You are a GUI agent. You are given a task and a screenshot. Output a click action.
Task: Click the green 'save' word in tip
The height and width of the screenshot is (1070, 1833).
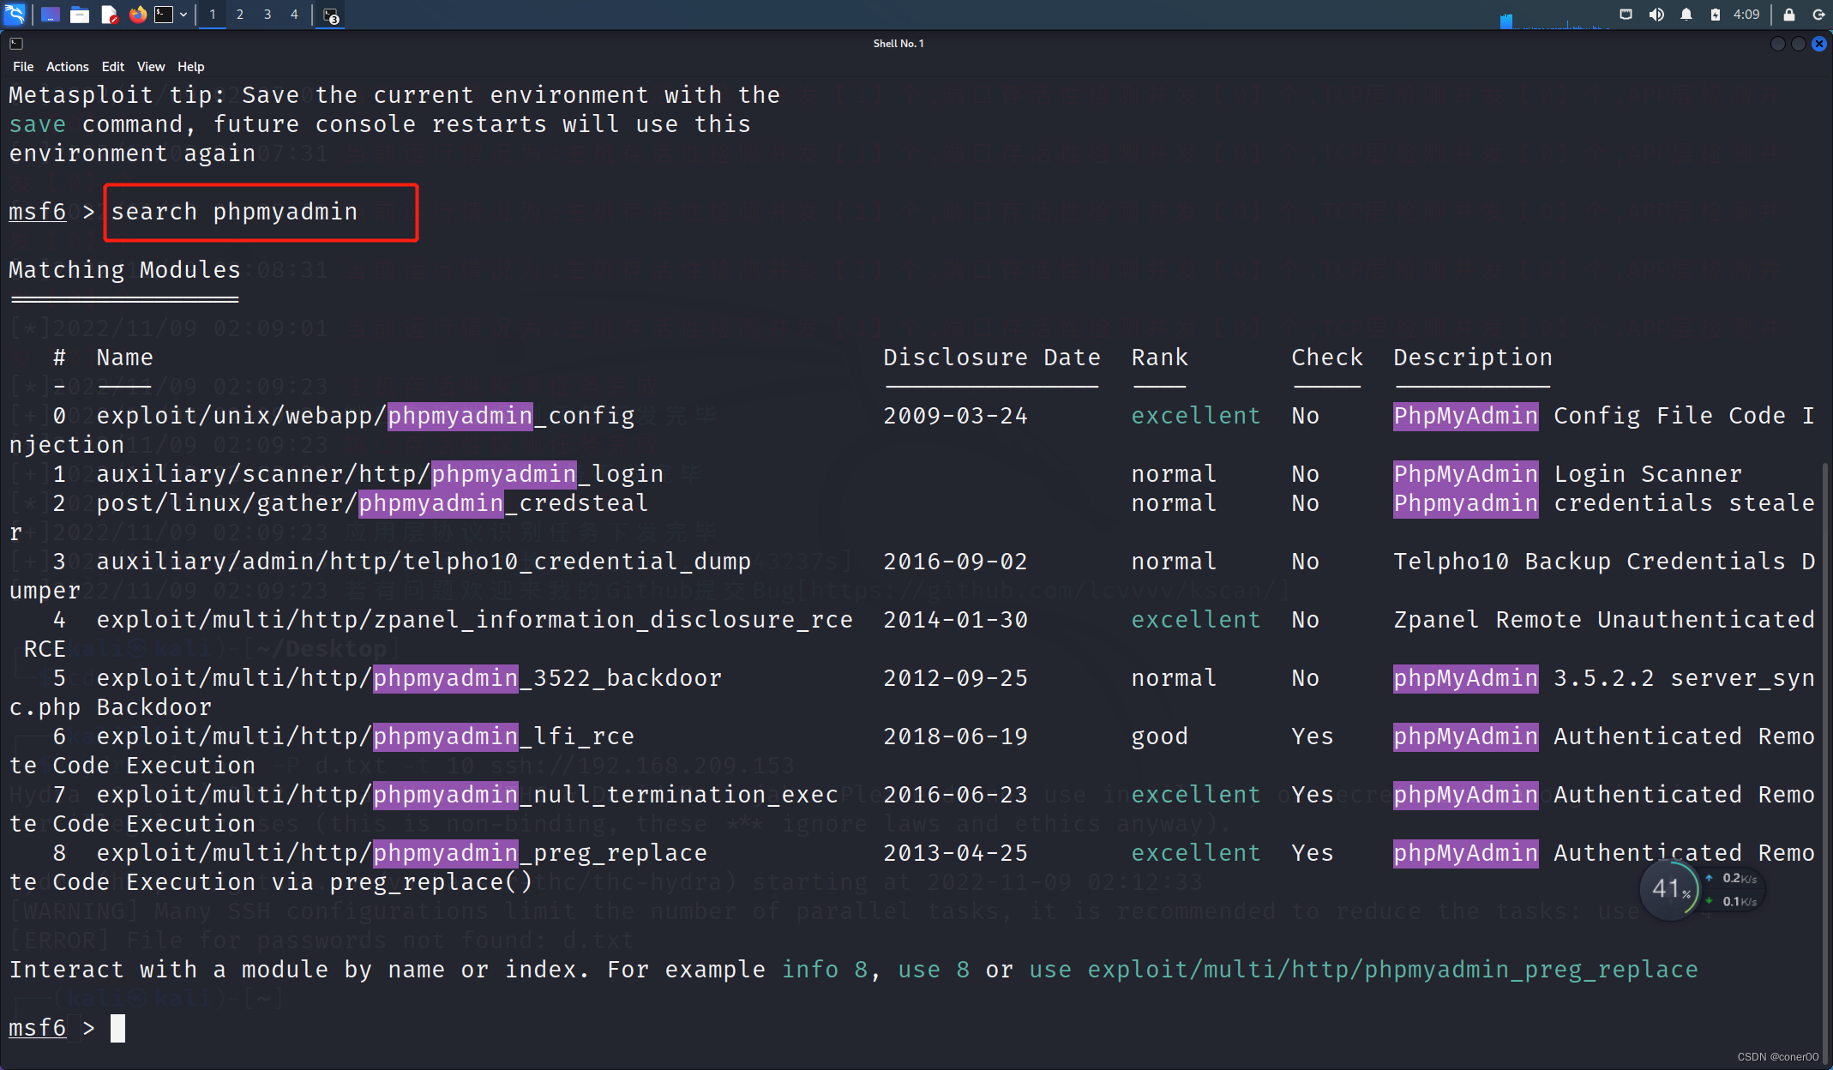click(x=37, y=124)
